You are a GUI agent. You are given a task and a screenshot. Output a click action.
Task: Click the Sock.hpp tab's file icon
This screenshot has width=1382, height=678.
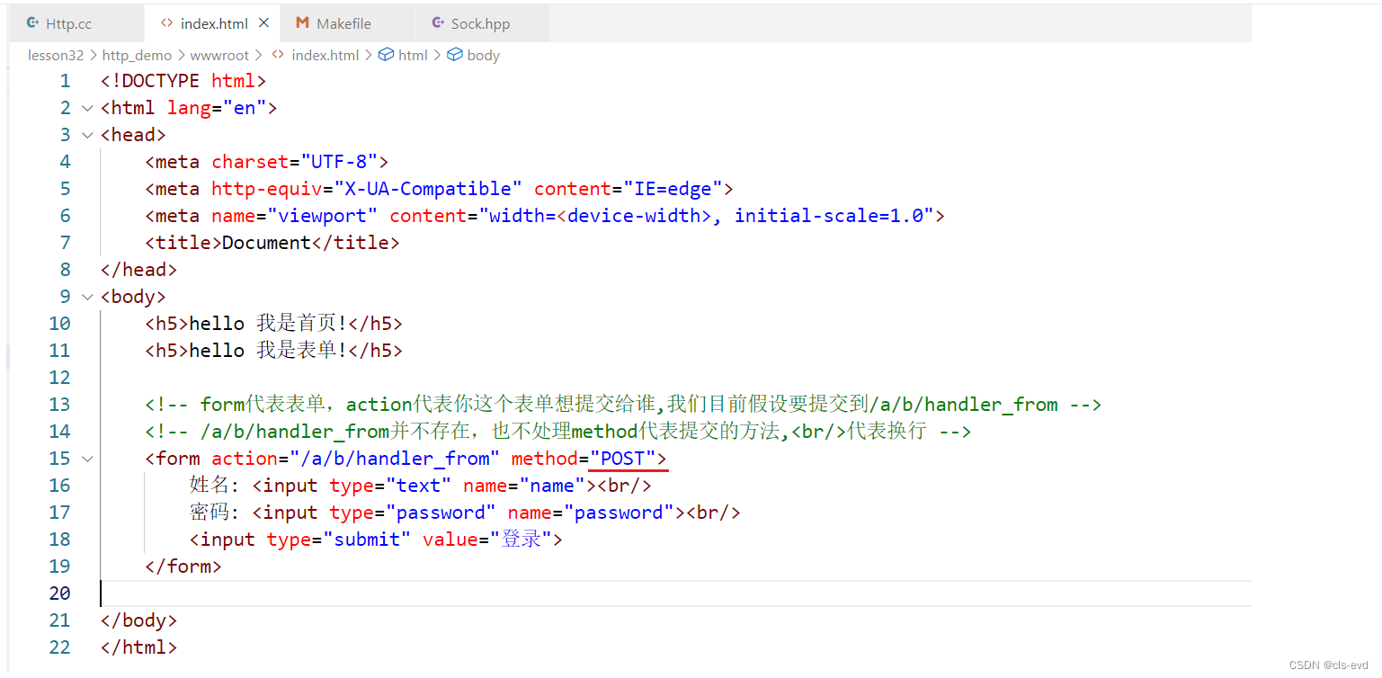438,23
